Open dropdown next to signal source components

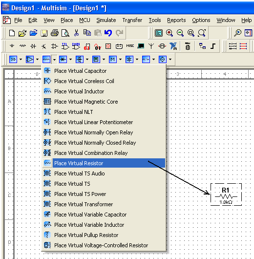[x=170, y=59]
